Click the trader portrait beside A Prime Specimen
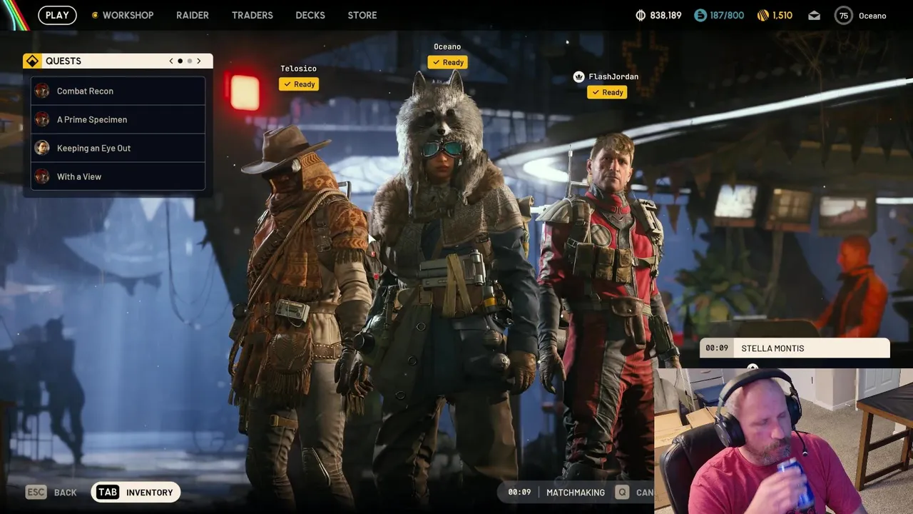Image resolution: width=913 pixels, height=514 pixels. (42, 119)
